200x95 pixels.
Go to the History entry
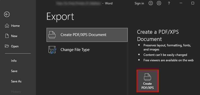pyautogui.click(x=16, y=92)
